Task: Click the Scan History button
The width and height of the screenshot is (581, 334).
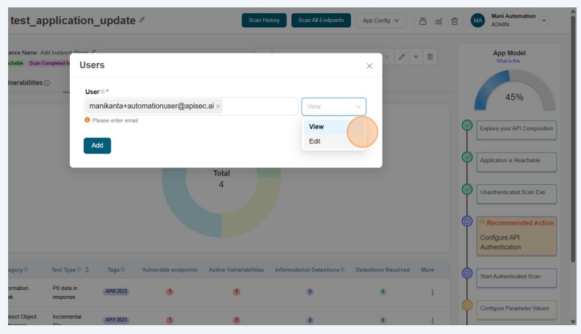Action: click(x=264, y=20)
